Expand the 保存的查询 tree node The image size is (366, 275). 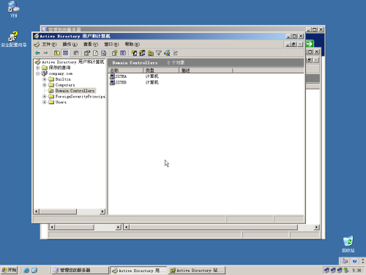[37, 67]
